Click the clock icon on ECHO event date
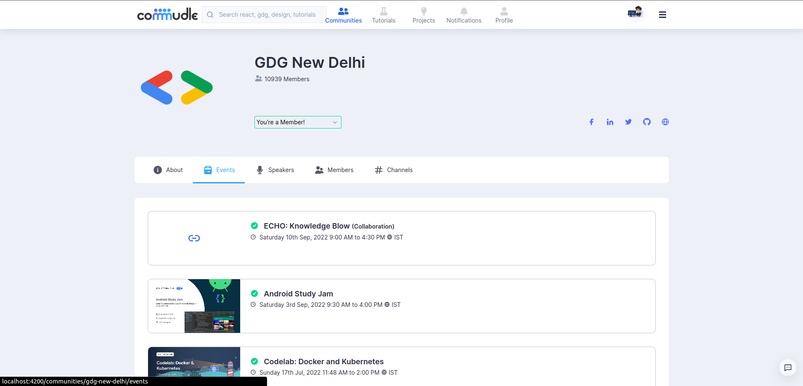 coord(253,237)
